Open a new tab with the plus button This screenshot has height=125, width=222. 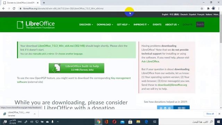click(x=44, y=3)
